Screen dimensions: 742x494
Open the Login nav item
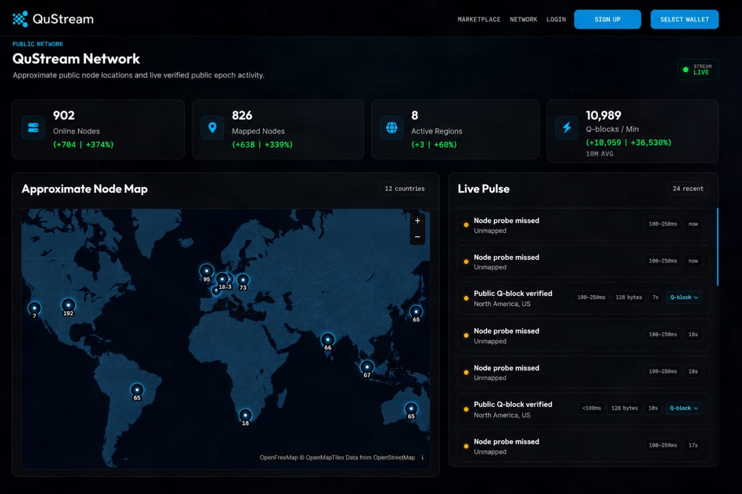coord(556,20)
